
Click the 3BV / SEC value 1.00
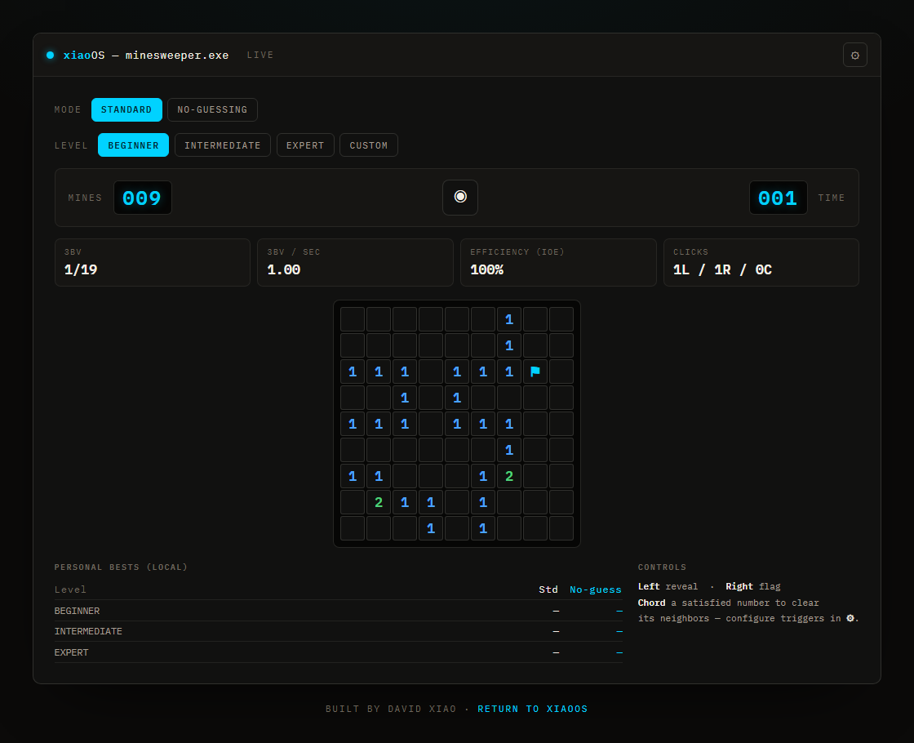(284, 269)
